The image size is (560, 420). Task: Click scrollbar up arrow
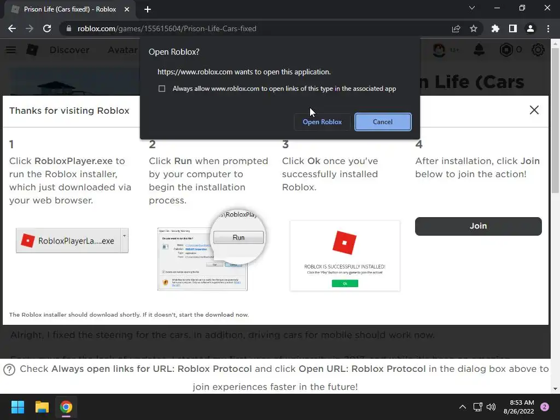pyautogui.click(x=555, y=44)
